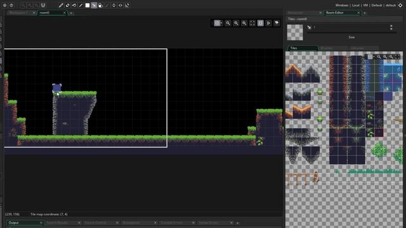Click the layer view icon after play
The image size is (406, 228).
(x=277, y=23)
